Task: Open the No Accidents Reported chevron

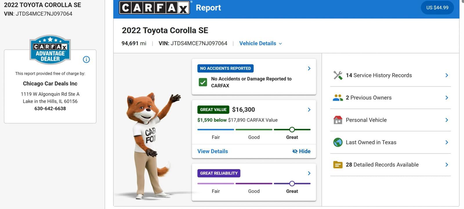Action: click(x=309, y=69)
